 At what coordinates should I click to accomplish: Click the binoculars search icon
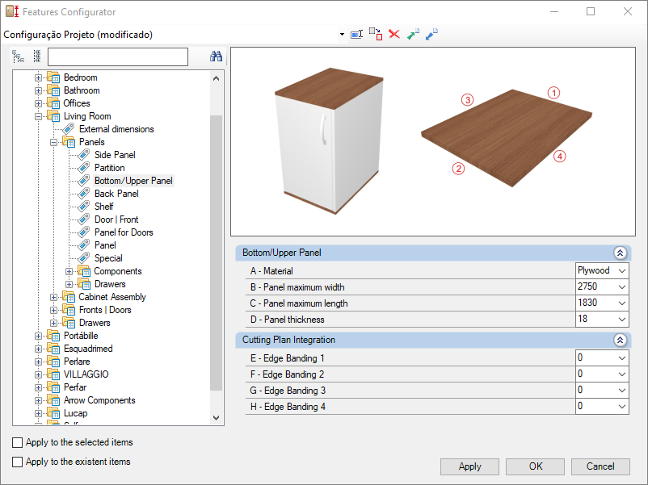(x=216, y=56)
